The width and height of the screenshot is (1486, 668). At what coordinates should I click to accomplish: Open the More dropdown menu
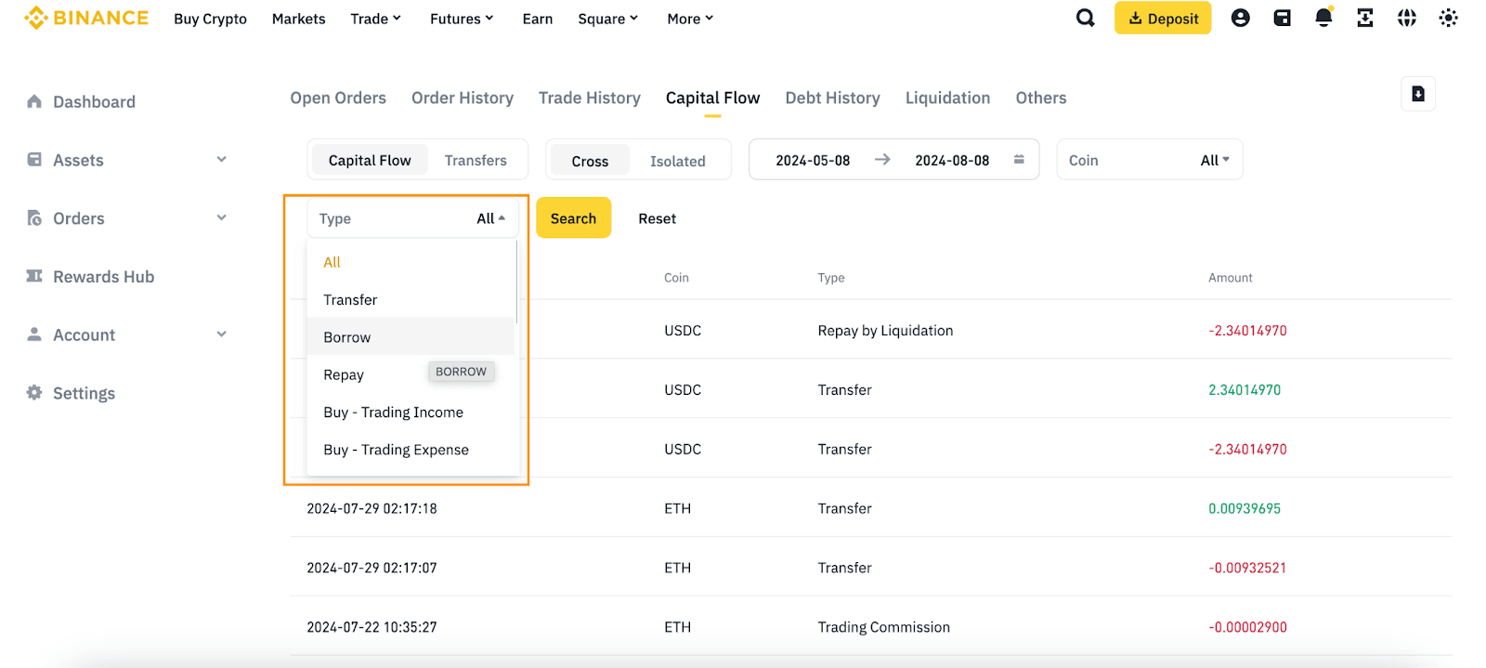coord(690,19)
